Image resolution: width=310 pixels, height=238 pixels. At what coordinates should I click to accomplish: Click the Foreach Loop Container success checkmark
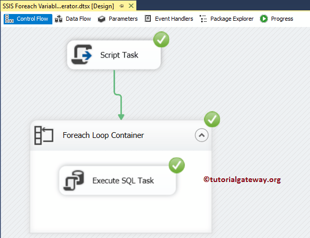pyautogui.click(x=212, y=119)
